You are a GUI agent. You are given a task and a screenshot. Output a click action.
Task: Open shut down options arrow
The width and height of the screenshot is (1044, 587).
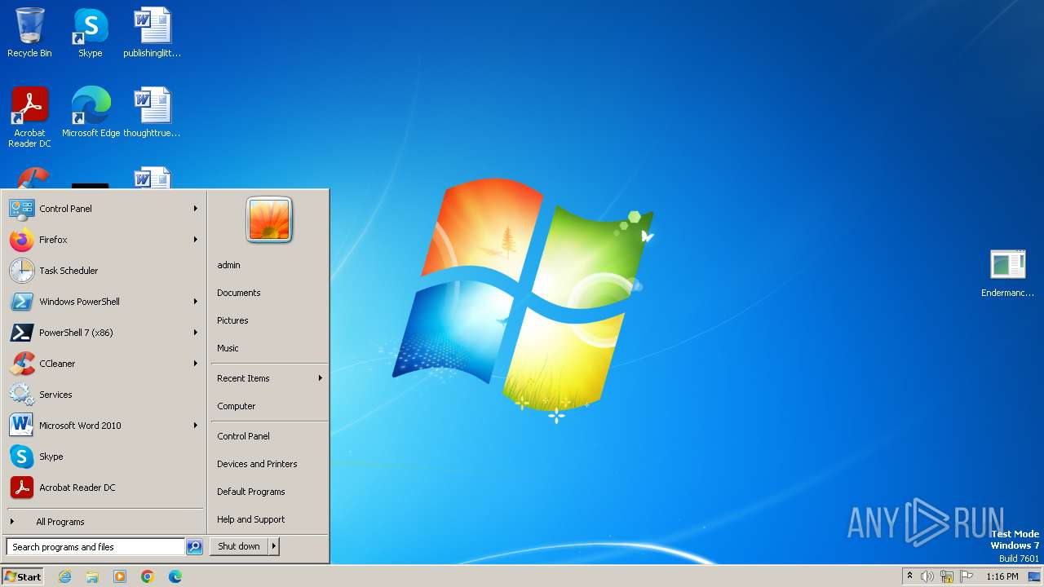pos(273,546)
